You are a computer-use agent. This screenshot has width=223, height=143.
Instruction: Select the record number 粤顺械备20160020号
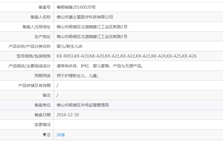tap(76, 7)
